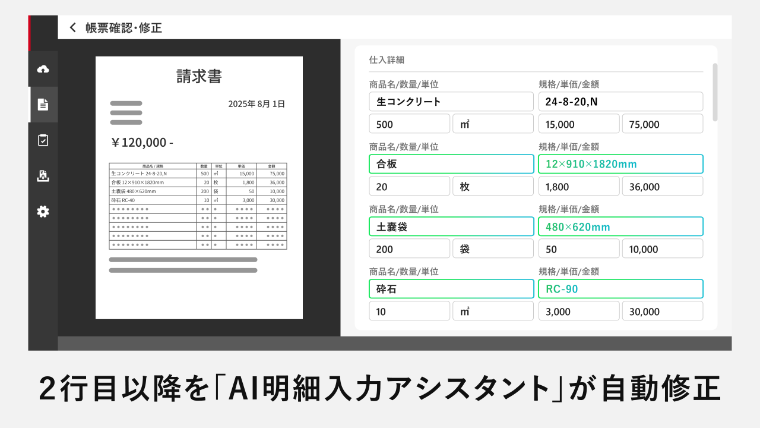
Task: Click the 合板 product name field
Action: 451,164
